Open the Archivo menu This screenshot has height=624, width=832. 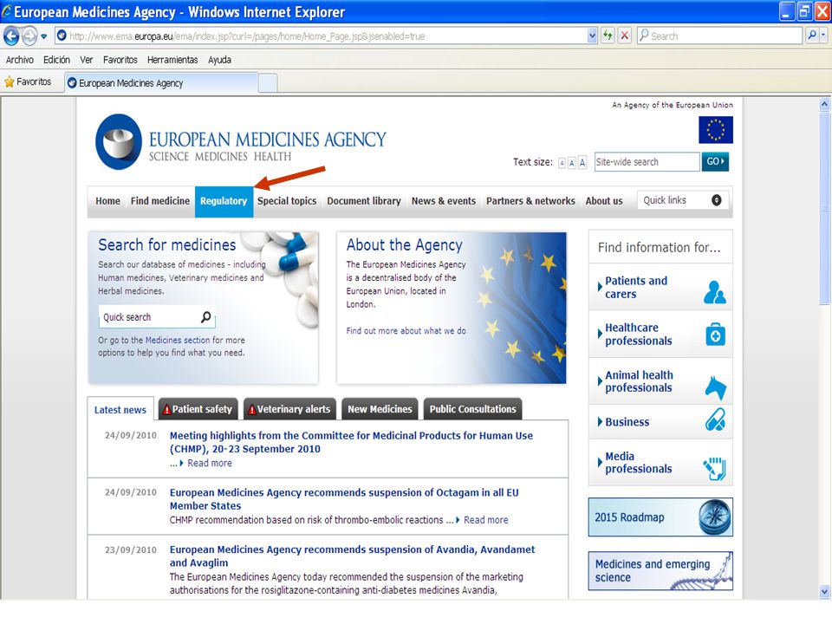20,60
